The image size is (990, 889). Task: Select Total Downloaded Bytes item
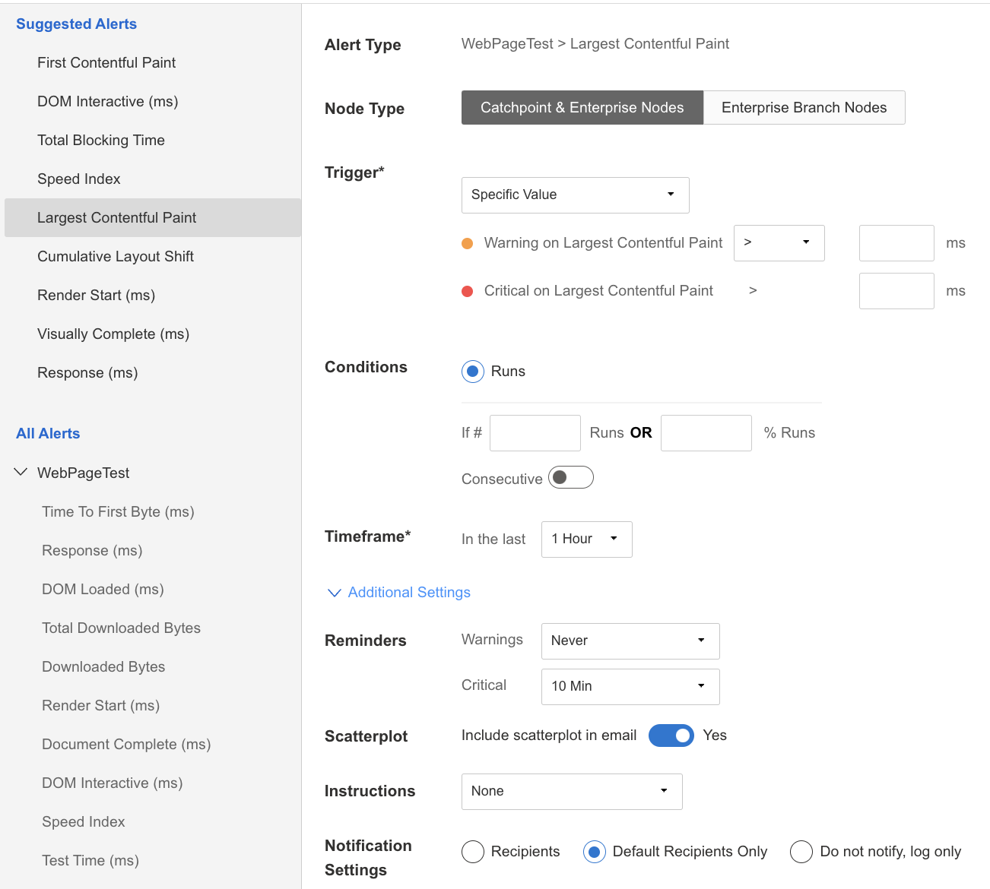(x=121, y=628)
